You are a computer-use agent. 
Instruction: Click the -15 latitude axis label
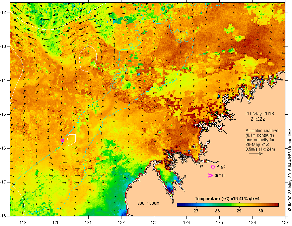coord(3,114)
